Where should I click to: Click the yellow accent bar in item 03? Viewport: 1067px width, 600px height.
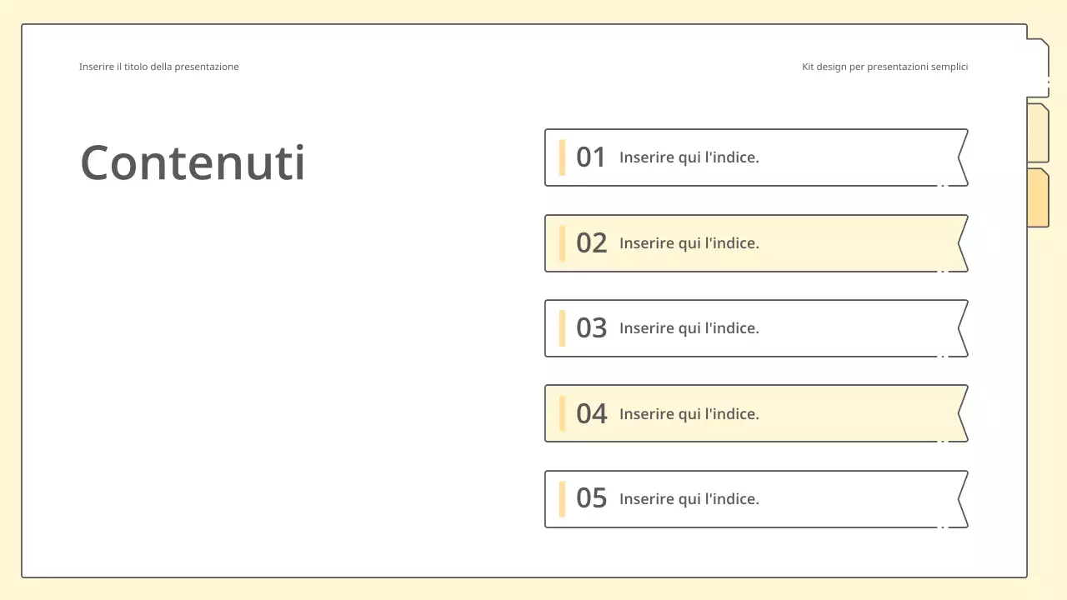click(x=563, y=328)
